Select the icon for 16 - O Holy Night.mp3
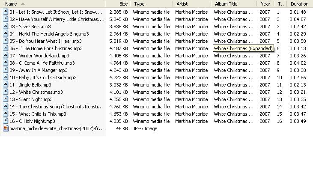 click(6, 121)
